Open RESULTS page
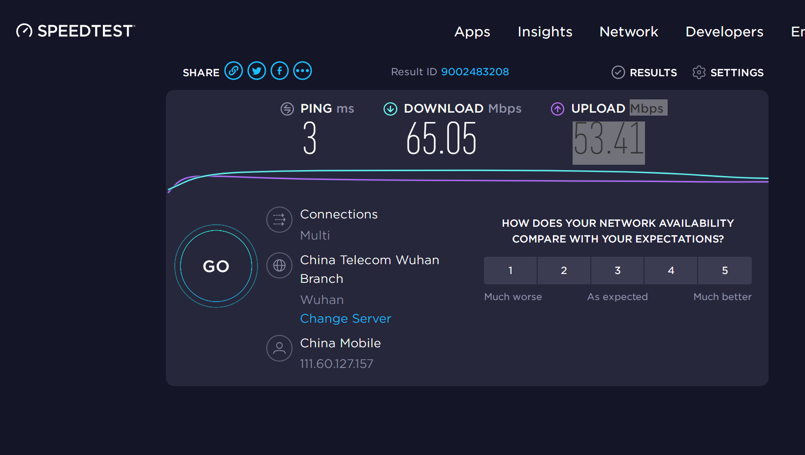The image size is (805, 455). tap(653, 73)
